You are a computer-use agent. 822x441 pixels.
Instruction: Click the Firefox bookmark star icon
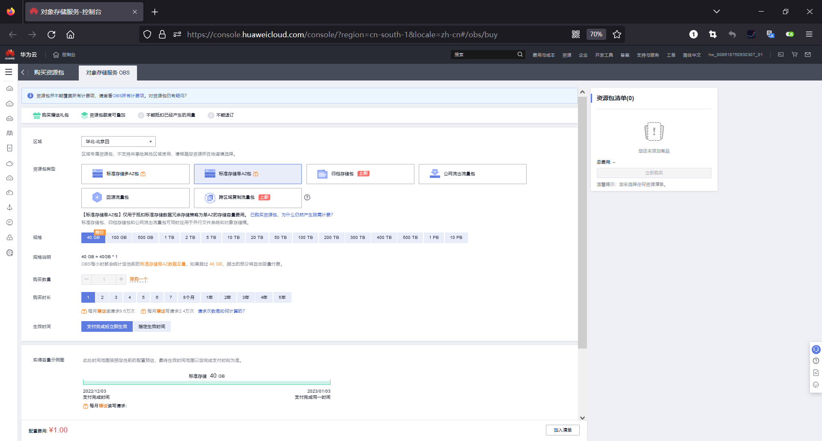617,34
